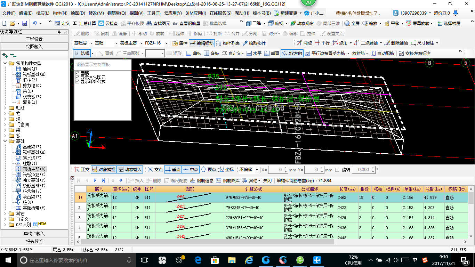Toggle 对象捕捉 object snap
The width and height of the screenshot is (475, 267).
point(103,170)
